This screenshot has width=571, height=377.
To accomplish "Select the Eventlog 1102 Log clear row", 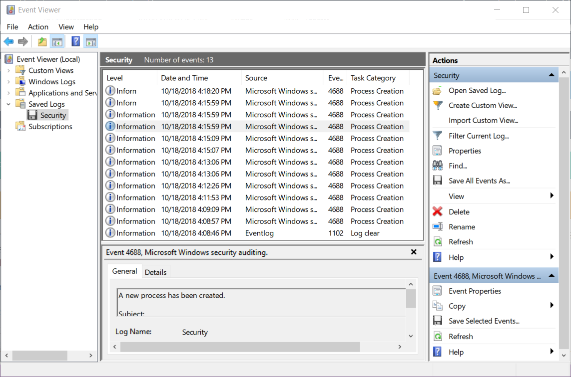I will [x=256, y=233].
